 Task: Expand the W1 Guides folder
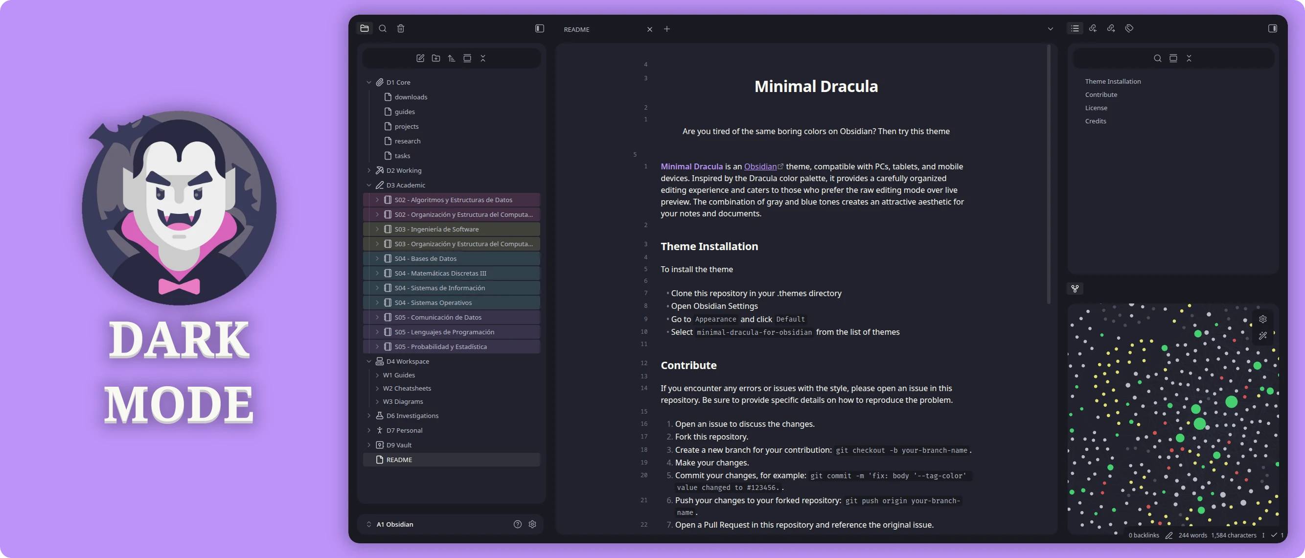377,375
